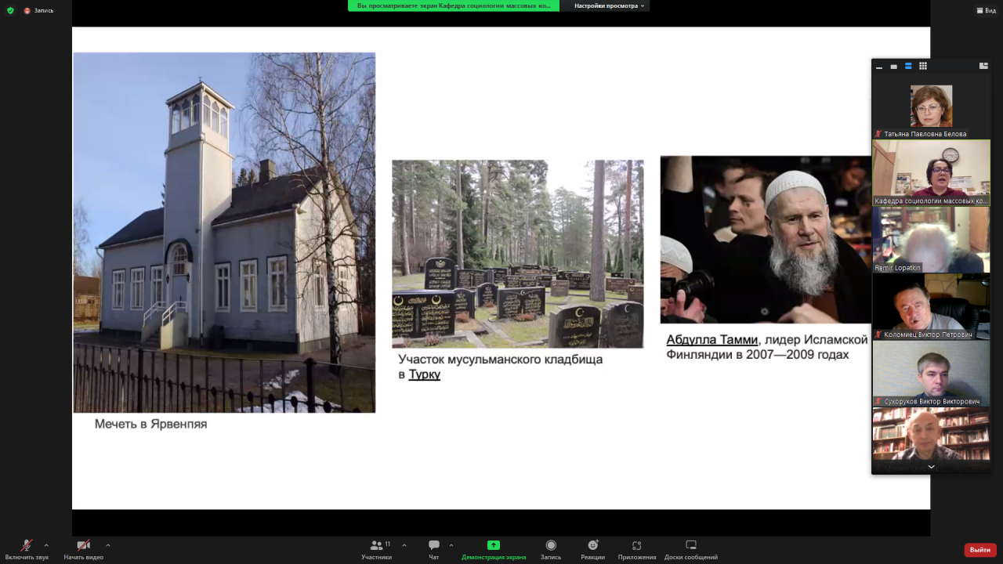
Task: Select Коломиец Виктор Петрович's video thumbnail
Action: click(x=931, y=306)
